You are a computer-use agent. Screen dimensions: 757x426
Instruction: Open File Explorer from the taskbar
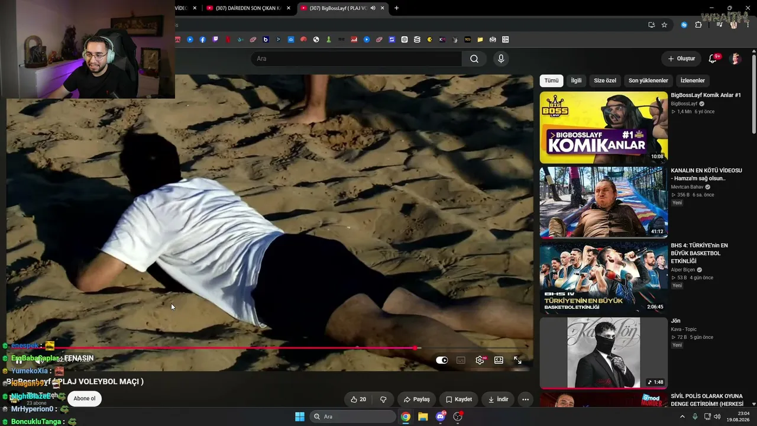click(x=423, y=417)
